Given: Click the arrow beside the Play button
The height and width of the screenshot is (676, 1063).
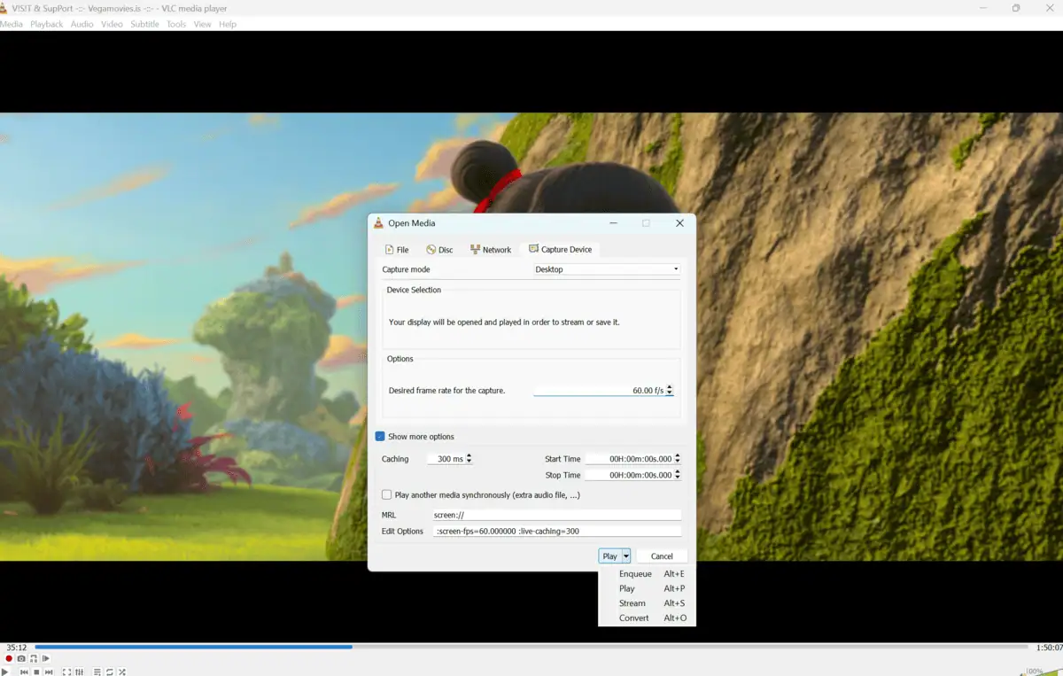Looking at the screenshot, I should click(x=626, y=556).
